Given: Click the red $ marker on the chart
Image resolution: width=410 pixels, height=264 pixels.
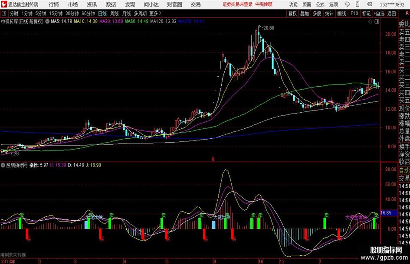Looking at the screenshot, I should pyautogui.click(x=213, y=159).
